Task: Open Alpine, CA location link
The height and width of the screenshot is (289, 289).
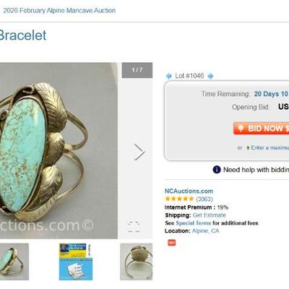Action: [205, 231]
